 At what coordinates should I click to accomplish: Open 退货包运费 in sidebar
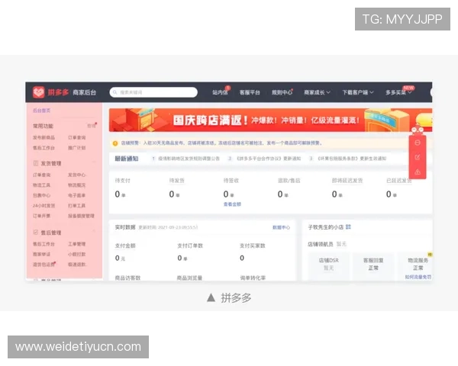[44, 265]
